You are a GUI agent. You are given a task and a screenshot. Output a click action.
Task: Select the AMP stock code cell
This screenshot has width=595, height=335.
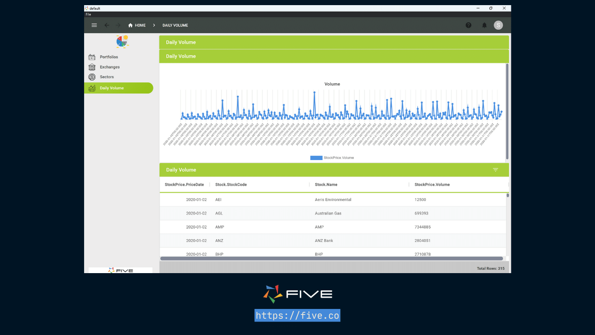(219, 227)
